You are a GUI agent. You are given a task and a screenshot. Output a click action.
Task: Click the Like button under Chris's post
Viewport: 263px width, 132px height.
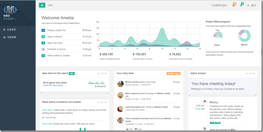point(129,129)
